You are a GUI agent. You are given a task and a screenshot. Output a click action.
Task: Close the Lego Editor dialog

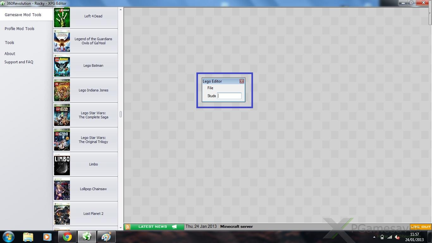(x=242, y=81)
